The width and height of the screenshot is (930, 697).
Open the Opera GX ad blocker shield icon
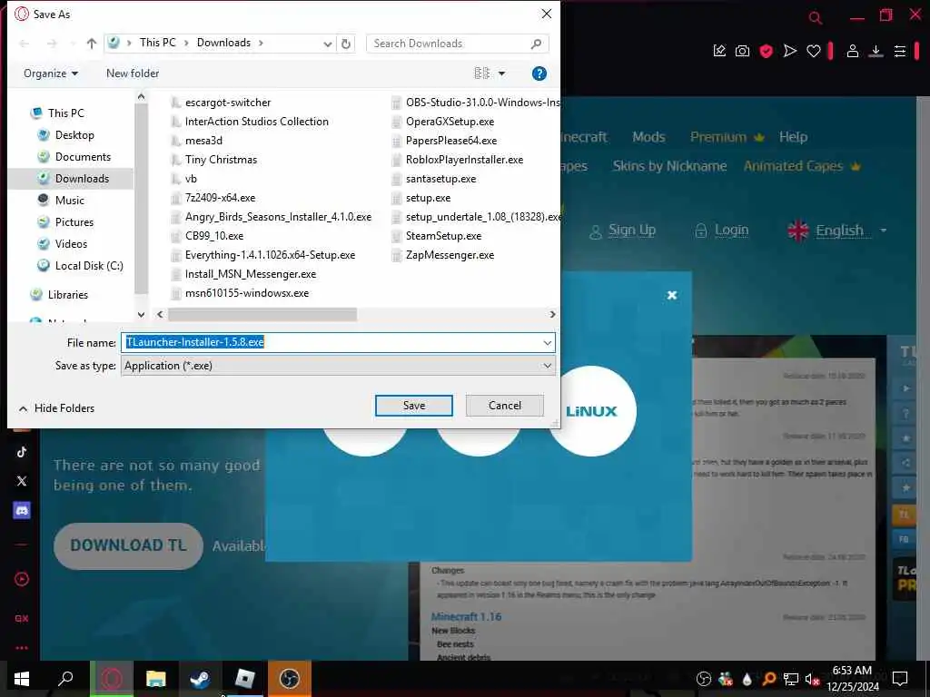(x=766, y=52)
